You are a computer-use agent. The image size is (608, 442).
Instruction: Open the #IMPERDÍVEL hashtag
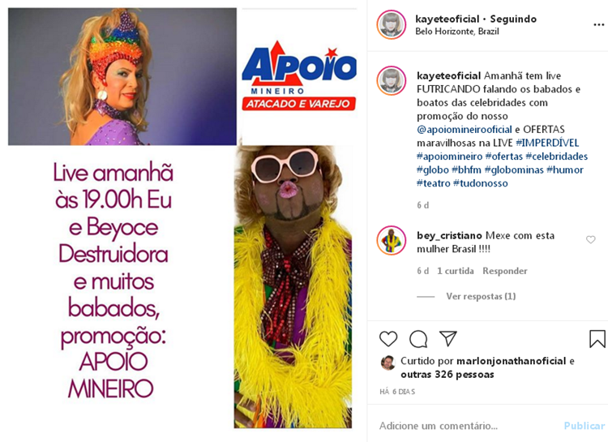click(x=547, y=143)
